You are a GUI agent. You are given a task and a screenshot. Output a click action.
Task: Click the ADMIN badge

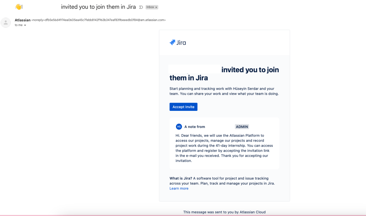pyautogui.click(x=242, y=127)
